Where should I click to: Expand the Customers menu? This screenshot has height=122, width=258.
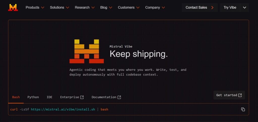128,8
